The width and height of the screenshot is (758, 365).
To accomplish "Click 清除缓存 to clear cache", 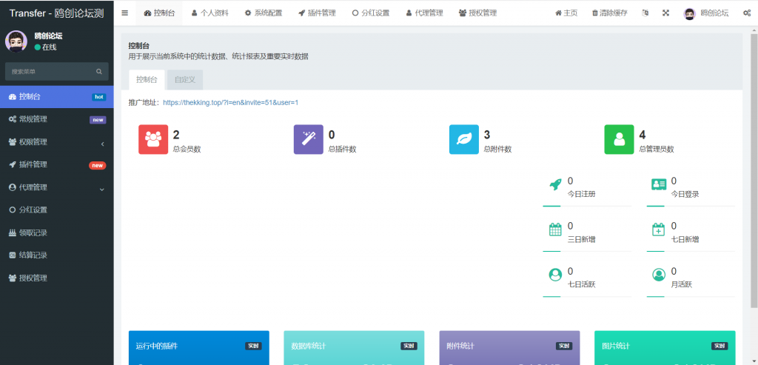I will (x=610, y=13).
